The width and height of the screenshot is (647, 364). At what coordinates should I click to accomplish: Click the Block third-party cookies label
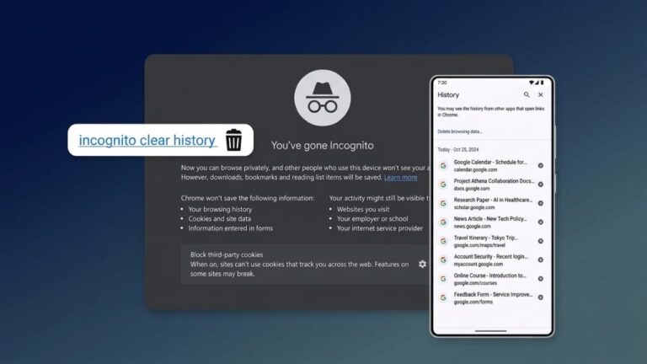[x=227, y=254]
